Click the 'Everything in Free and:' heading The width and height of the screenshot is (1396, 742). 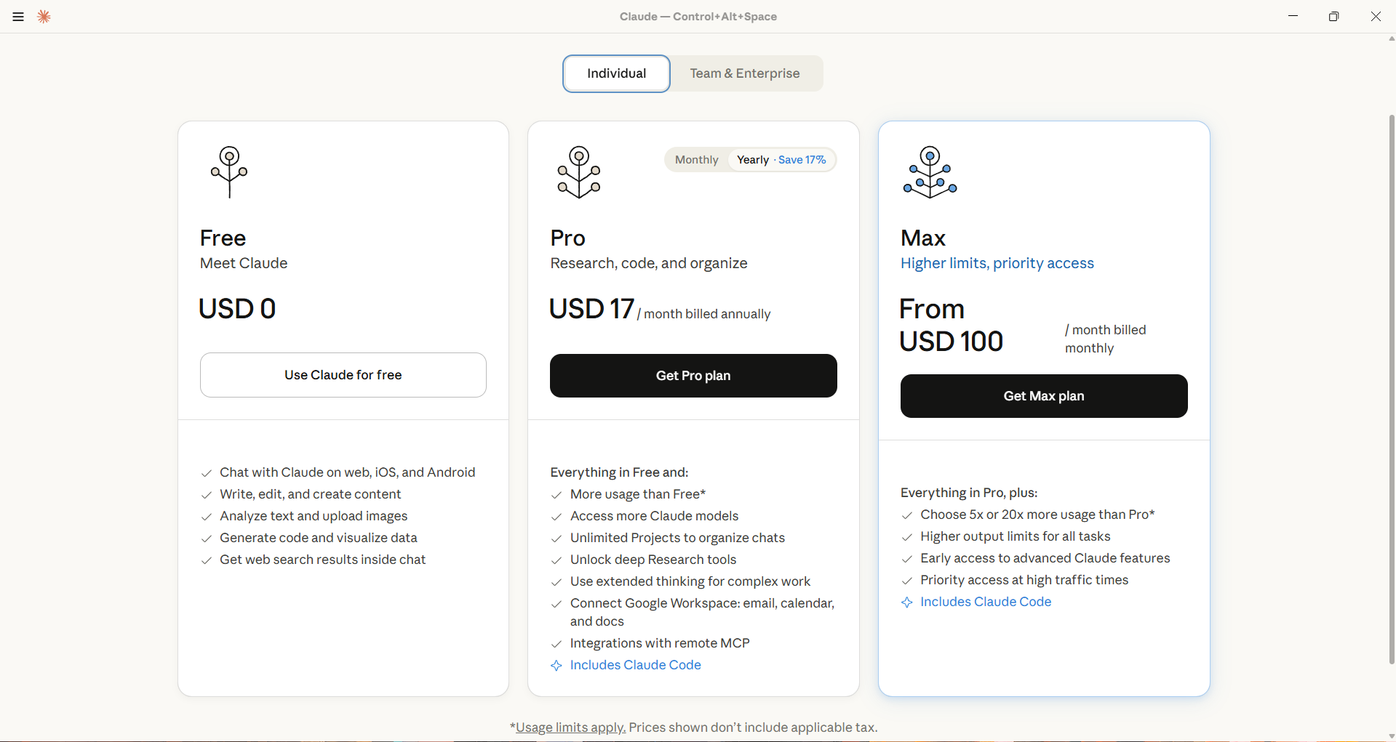[619, 472]
